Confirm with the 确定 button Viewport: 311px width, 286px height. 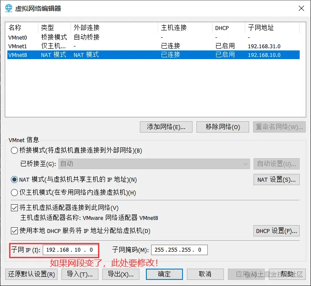tap(164, 274)
